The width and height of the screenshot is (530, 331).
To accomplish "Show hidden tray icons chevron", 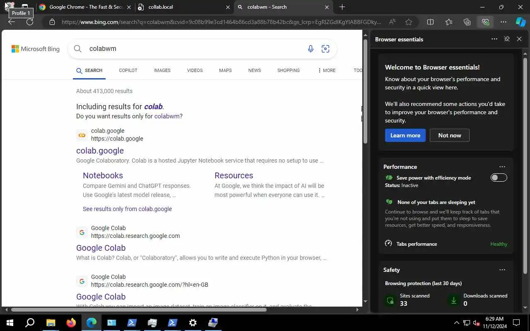I will (456, 323).
